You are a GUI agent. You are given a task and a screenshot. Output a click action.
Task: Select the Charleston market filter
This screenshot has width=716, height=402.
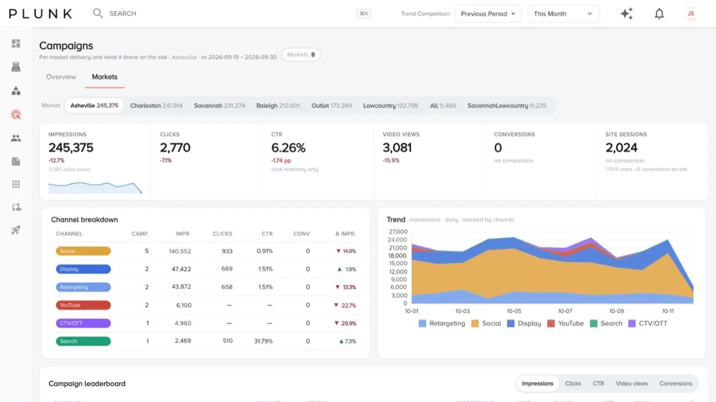coord(156,106)
